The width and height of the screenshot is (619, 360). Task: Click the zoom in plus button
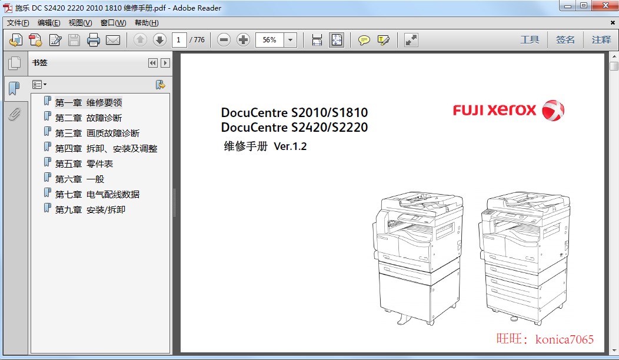tap(243, 40)
